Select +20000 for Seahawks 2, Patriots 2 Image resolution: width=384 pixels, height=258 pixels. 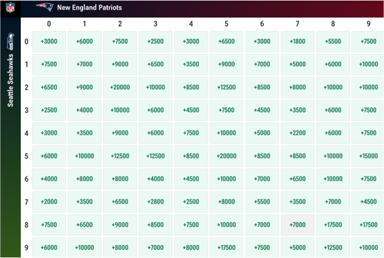coord(119,87)
